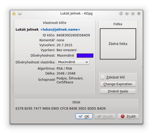Open the lukas@jelinek.name email link
Viewport: 153px width, 134px height.
[60, 29]
